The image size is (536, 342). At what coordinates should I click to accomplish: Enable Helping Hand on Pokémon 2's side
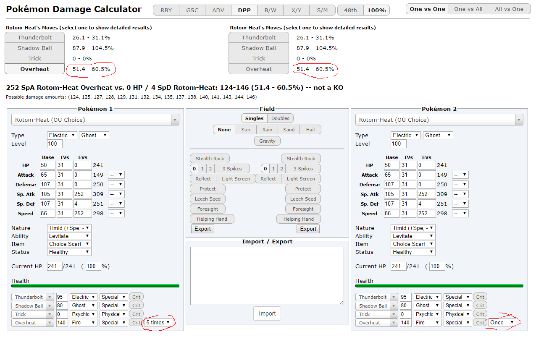pyautogui.click(x=299, y=219)
